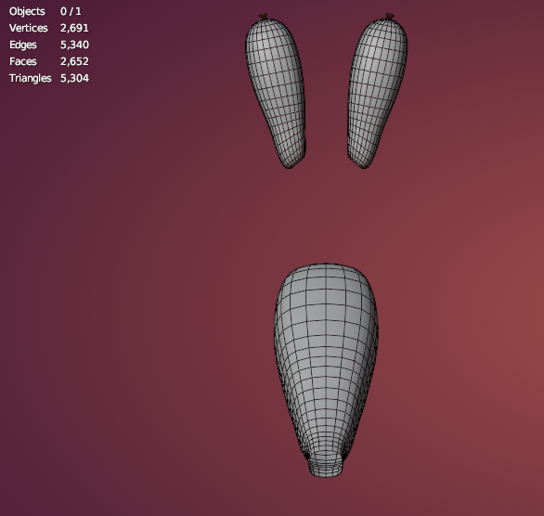Image resolution: width=544 pixels, height=516 pixels.
Task: Click the pointed bottom tip of right ear
Action: click(x=365, y=166)
